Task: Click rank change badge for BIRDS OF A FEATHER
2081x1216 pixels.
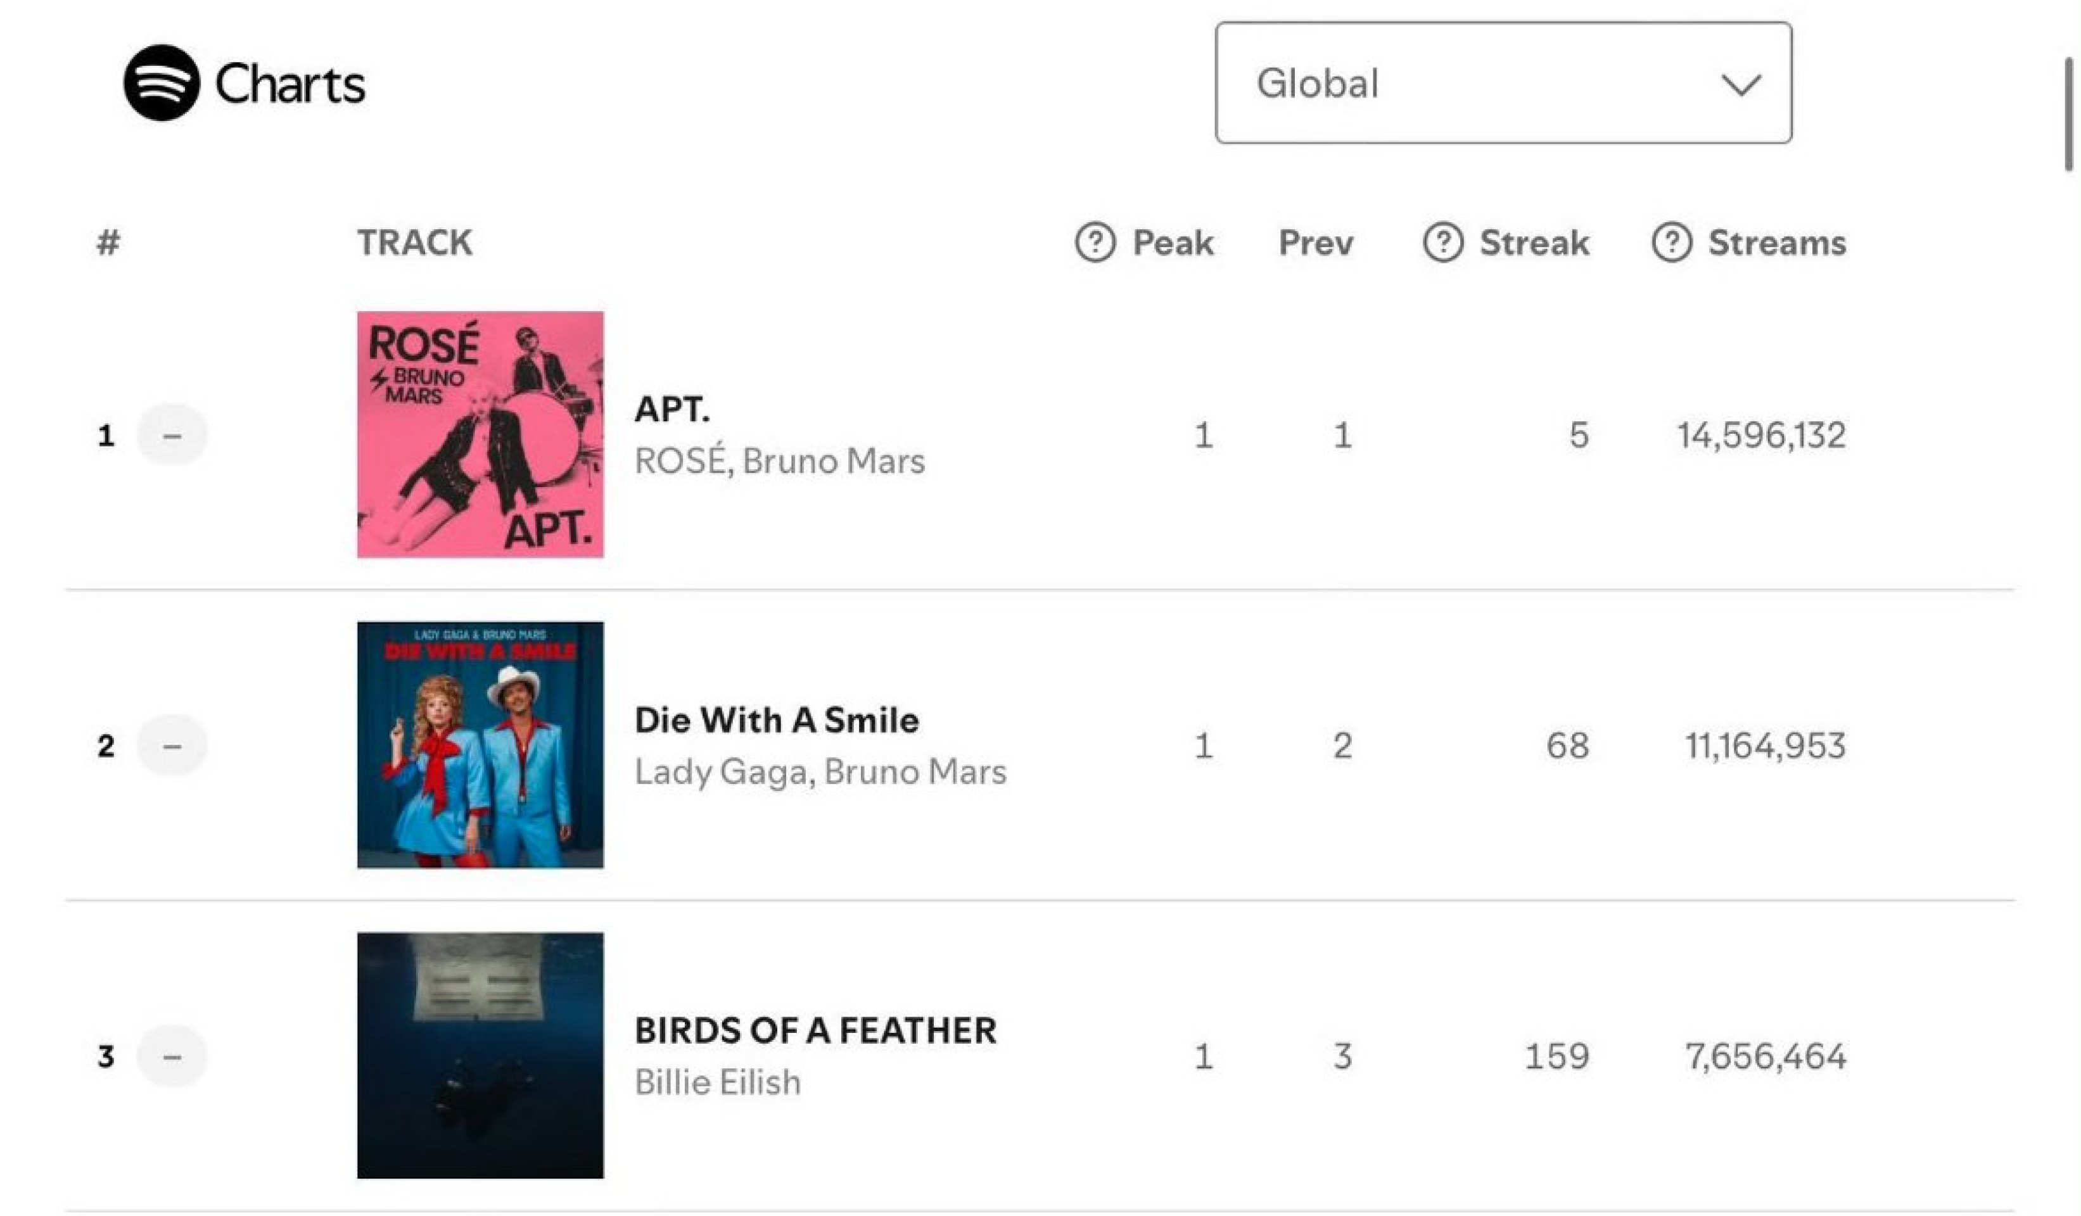Action: [x=172, y=1056]
